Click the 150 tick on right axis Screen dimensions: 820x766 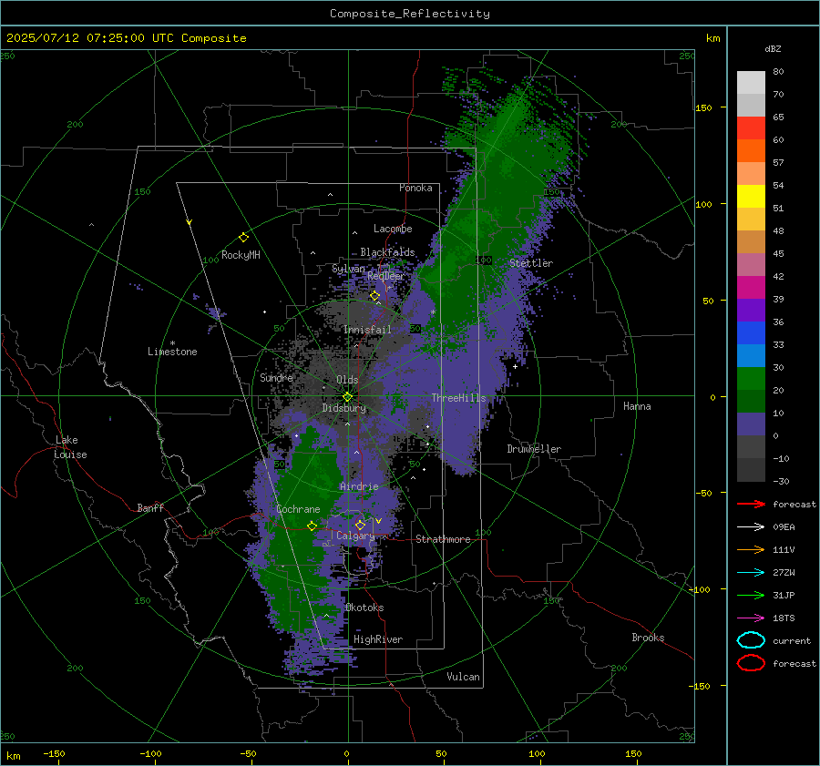(703, 107)
